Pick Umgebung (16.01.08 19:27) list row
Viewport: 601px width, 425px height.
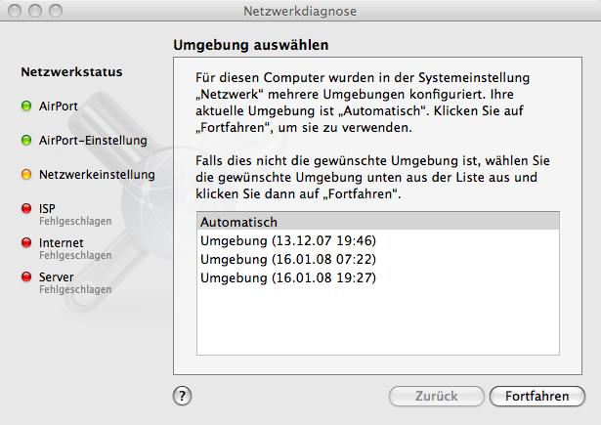(378, 277)
